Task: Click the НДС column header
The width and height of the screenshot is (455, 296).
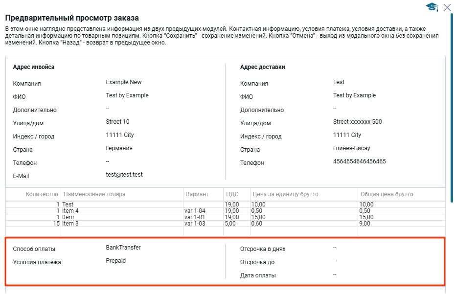Action: click(x=232, y=194)
